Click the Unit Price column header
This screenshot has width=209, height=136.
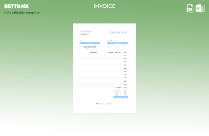(x=118, y=52)
